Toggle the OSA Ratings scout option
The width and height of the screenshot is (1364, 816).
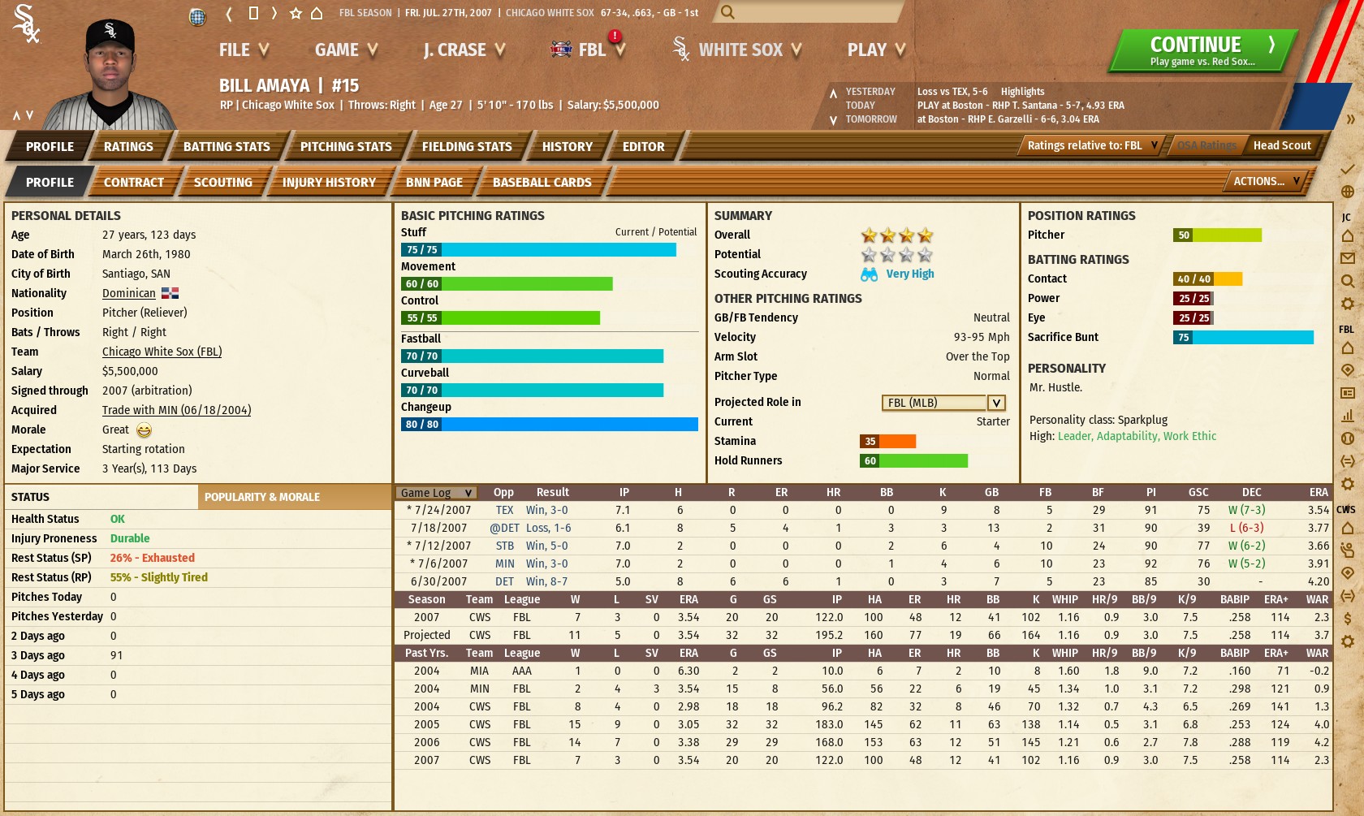1206,145
